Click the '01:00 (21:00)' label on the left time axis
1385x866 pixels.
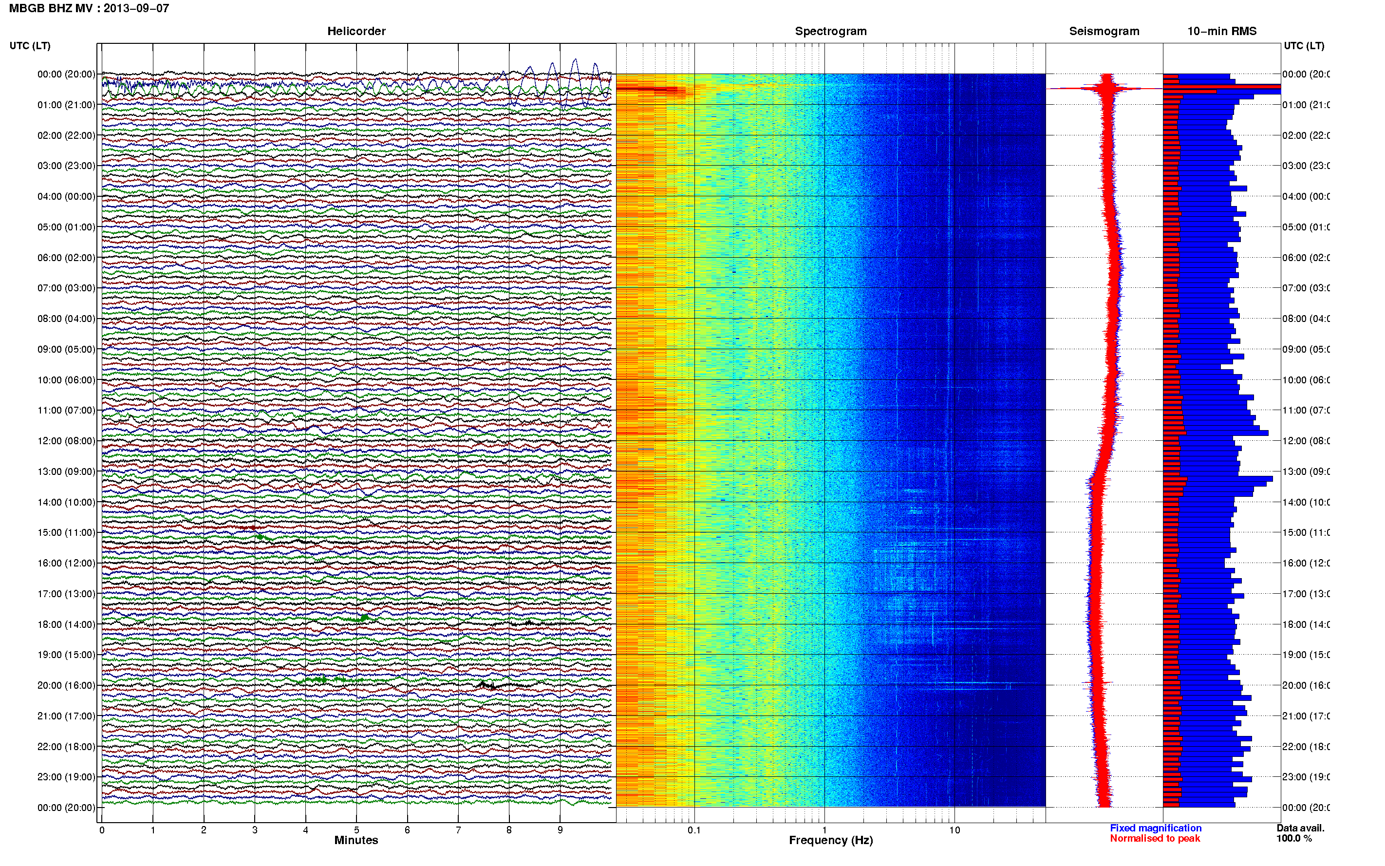(66, 104)
